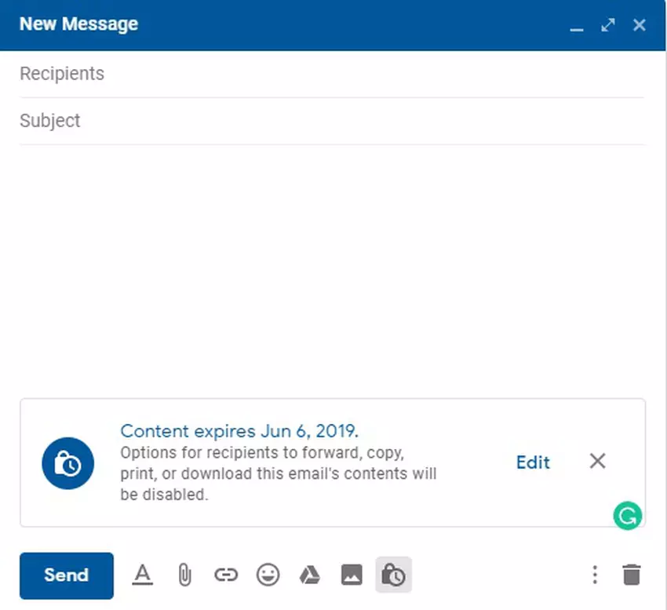This screenshot has height=610, width=667.
Task: Click the Subject field
Action: coord(331,121)
